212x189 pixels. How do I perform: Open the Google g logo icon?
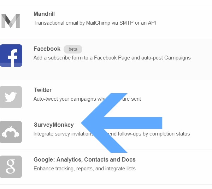tap(11, 166)
